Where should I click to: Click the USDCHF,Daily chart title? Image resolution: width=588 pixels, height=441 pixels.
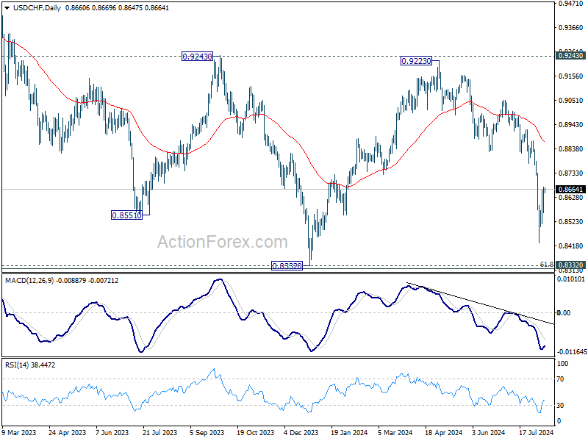click(37, 8)
